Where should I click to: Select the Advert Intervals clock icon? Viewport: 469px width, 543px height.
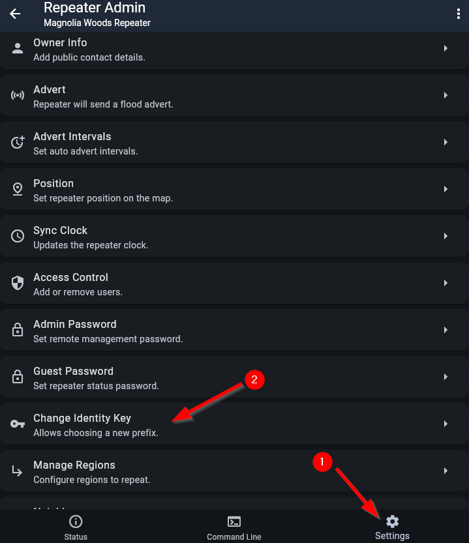tap(18, 141)
